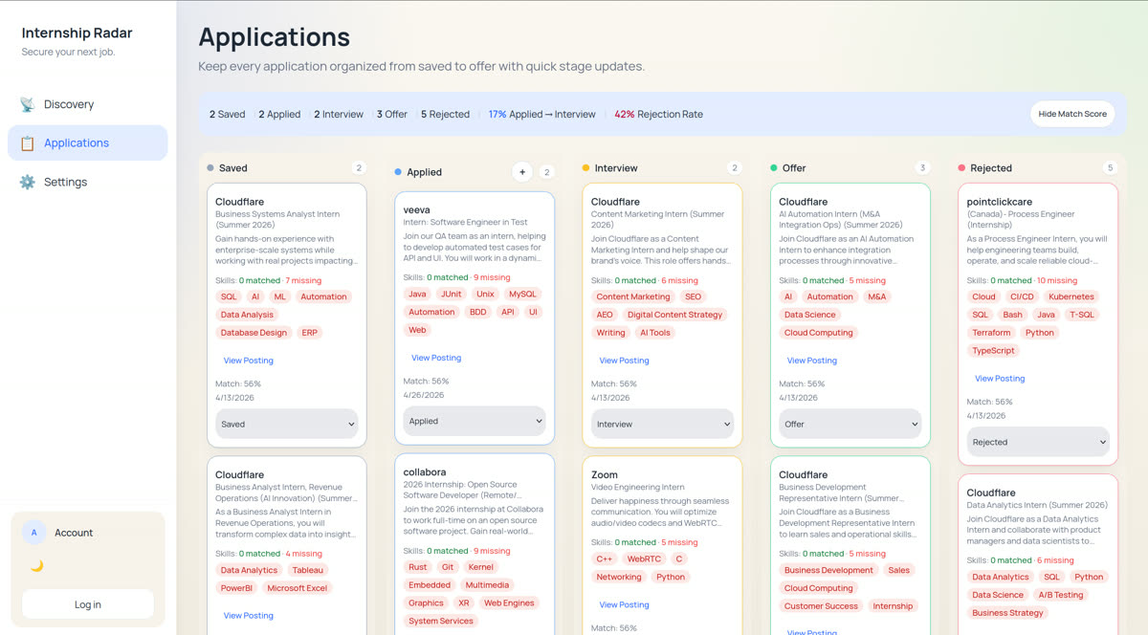Image resolution: width=1148 pixels, height=635 pixels.
Task: Click the JUnit skill tag on veeva card
Action: coord(452,294)
